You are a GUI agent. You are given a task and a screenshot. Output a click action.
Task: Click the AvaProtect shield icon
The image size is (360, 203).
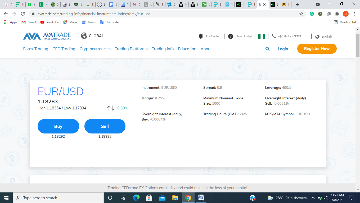point(201,36)
